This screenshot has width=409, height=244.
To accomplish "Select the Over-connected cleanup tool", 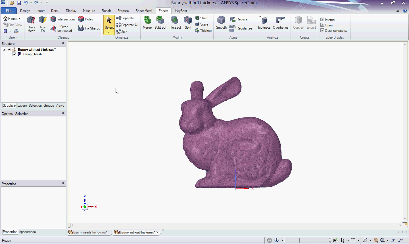I will pos(61,29).
